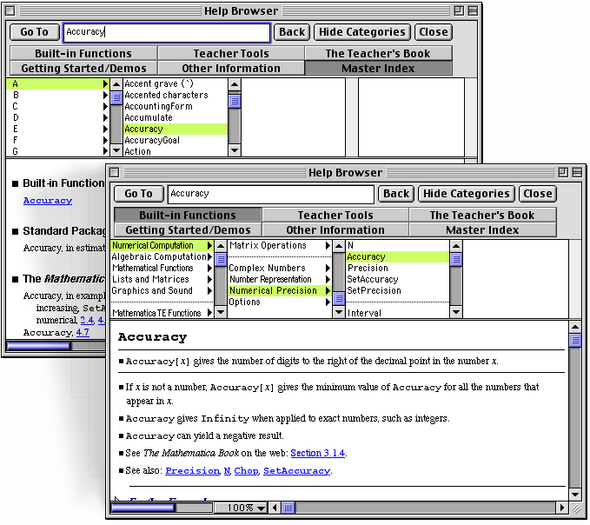Select Teacher Tools tab in front window
Screen dimensions: 590x525
(x=335, y=215)
